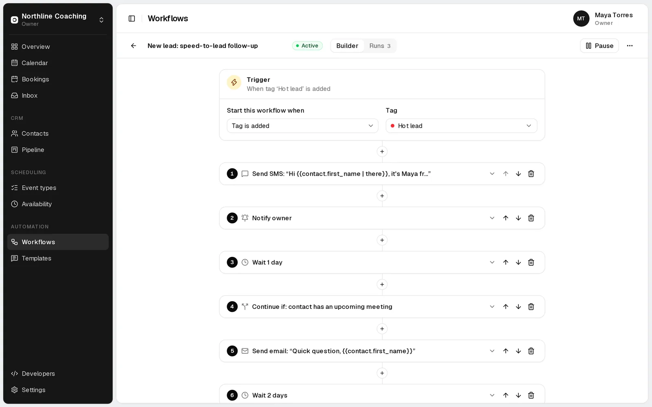The height and width of the screenshot is (407, 652).
Task: Move Wait 1 day step up
Action: 506,263
